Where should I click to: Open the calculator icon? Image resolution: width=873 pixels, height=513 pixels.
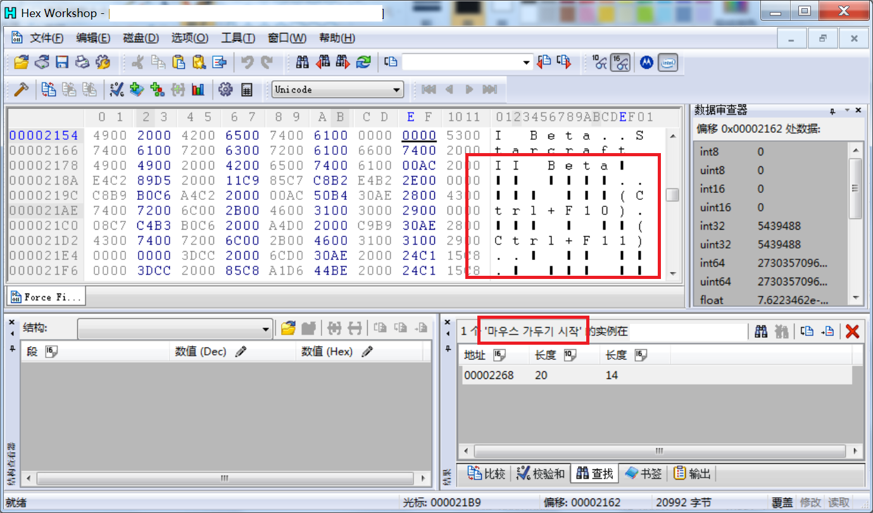[x=246, y=89]
